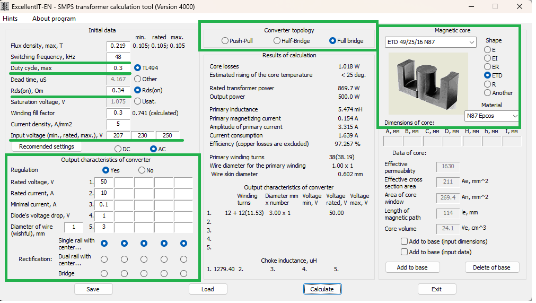The width and height of the screenshot is (536, 303).
Task: Click the Add to base button
Action: pos(412,267)
